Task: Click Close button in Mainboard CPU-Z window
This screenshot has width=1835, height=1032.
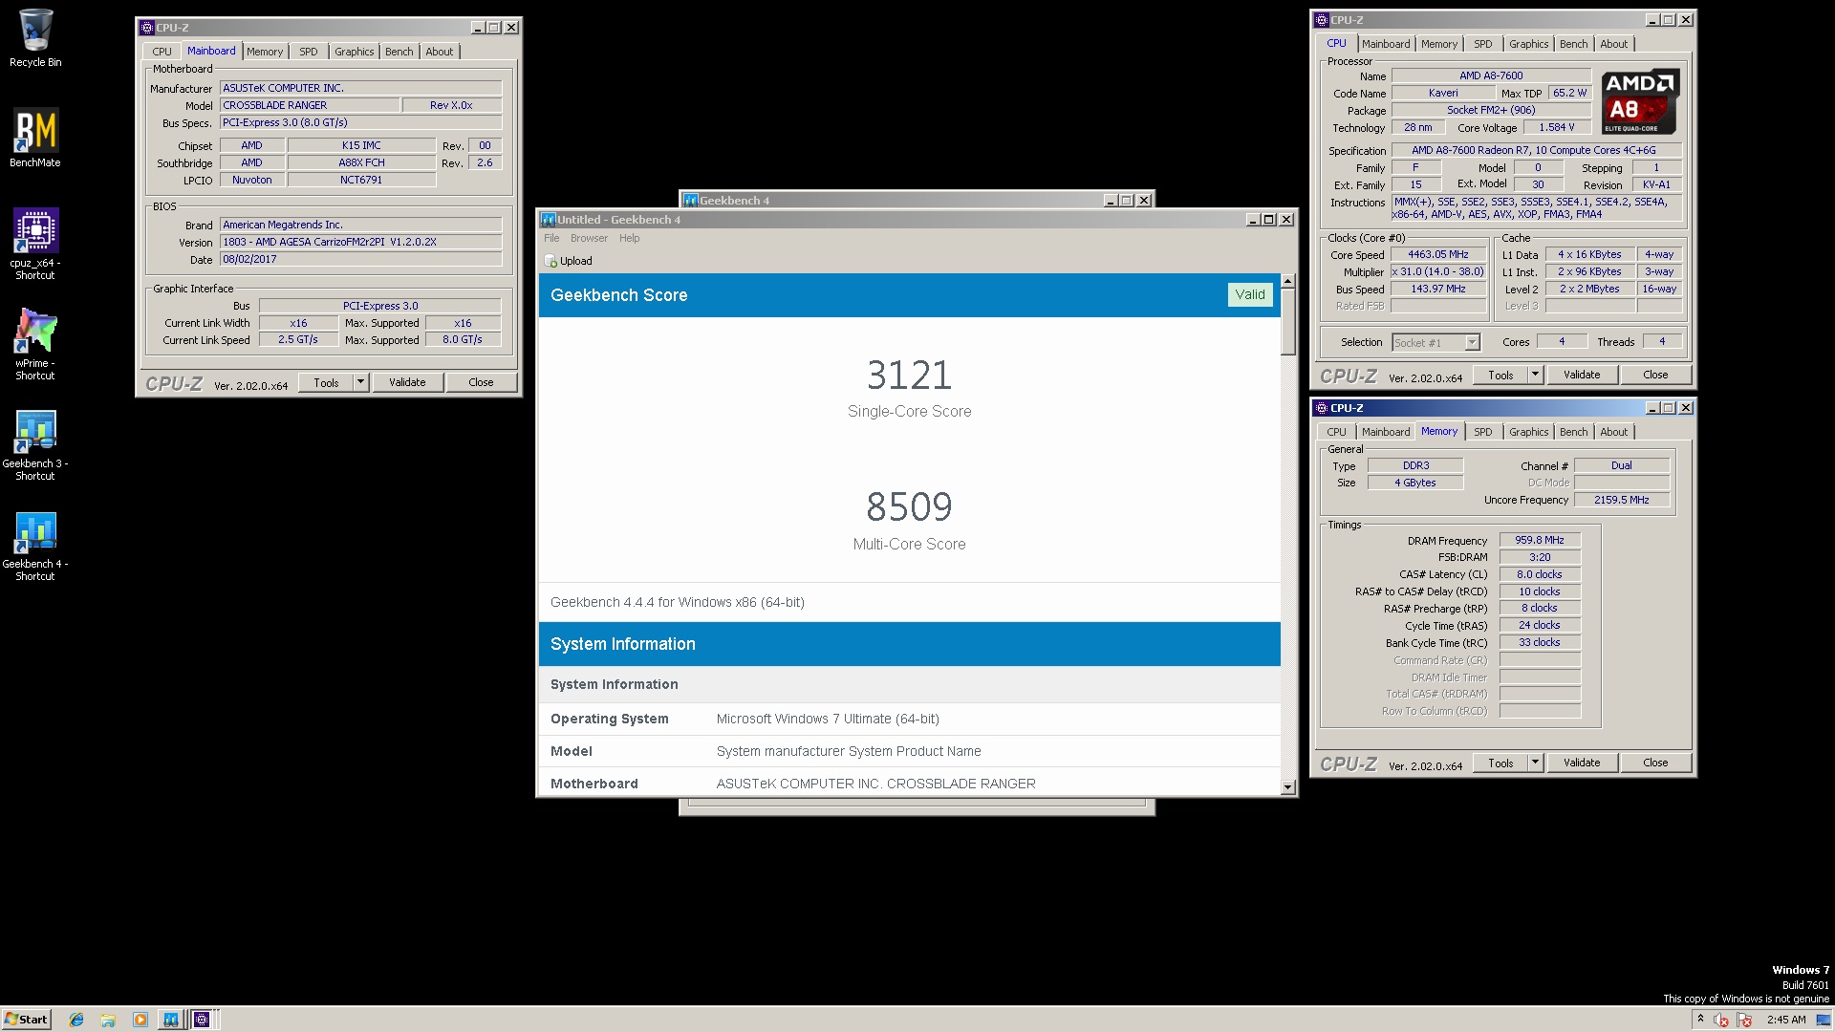Action: point(481,382)
